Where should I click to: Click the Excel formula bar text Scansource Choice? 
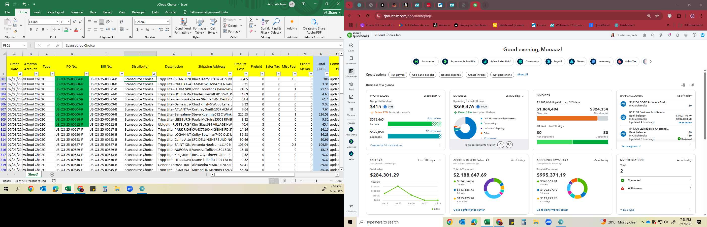pyautogui.click(x=80, y=45)
